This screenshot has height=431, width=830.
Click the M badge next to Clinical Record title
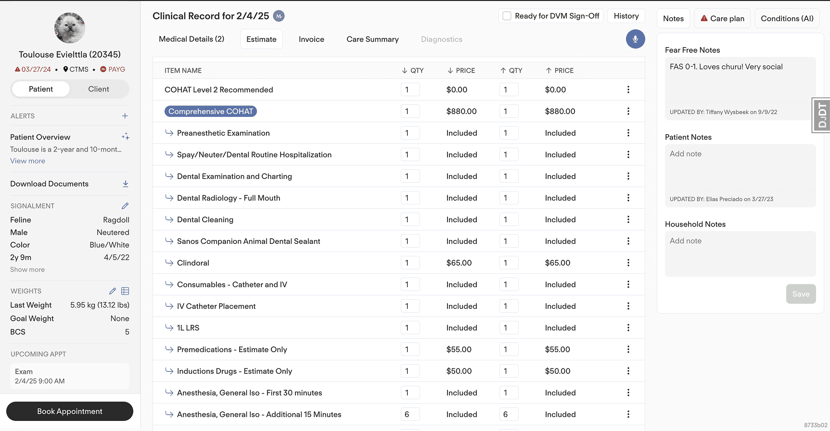coord(279,16)
